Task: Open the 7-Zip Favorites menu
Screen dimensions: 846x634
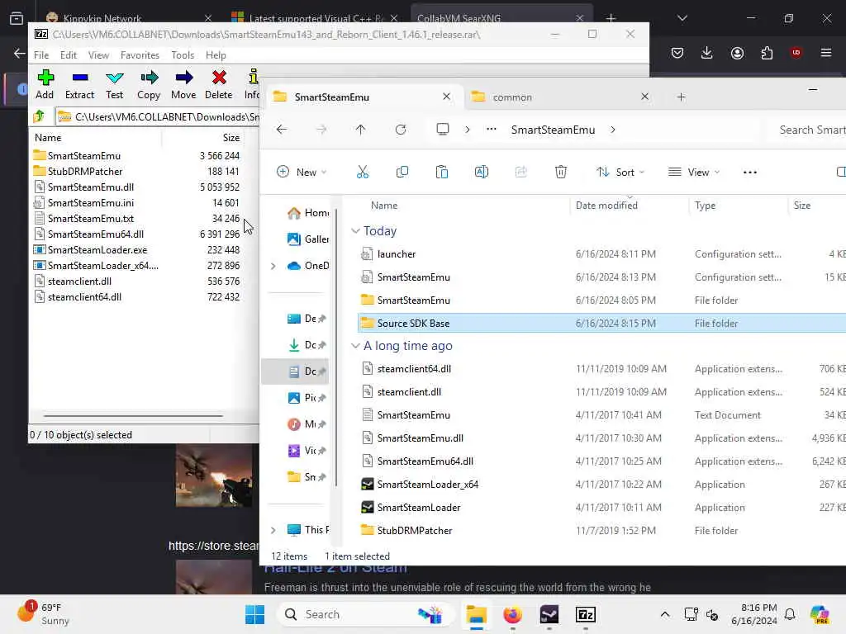Action: click(x=140, y=55)
